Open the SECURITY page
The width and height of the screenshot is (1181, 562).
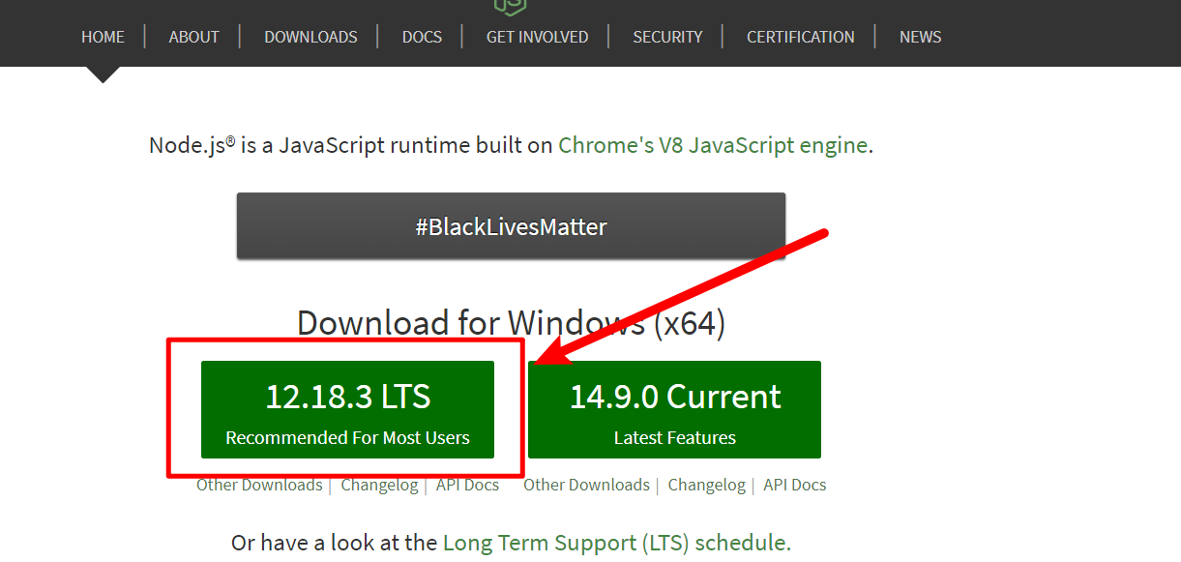point(667,37)
